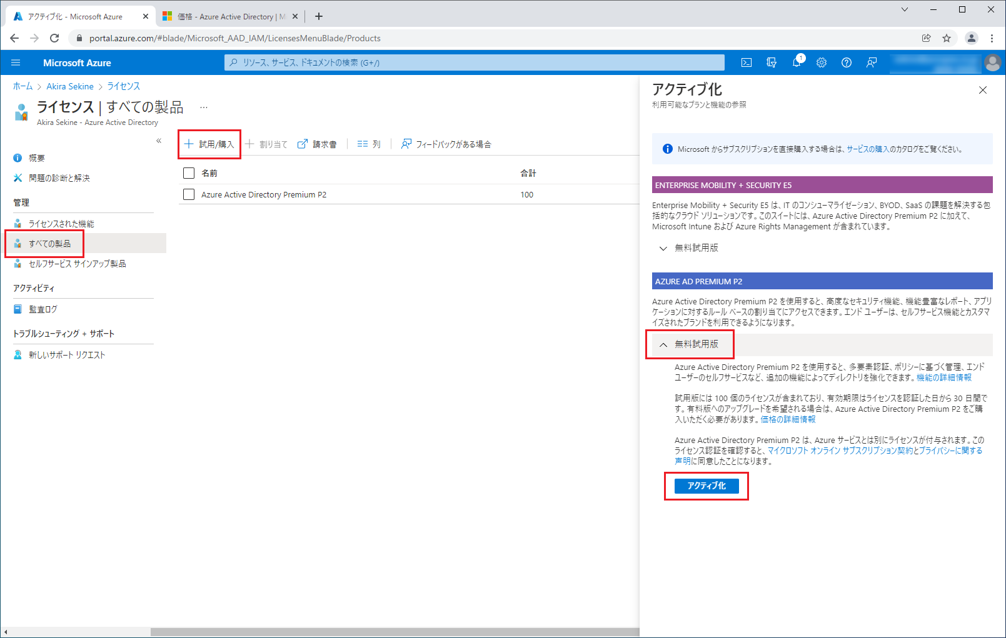1006x638 pixels.
Task: Click the blue アクティブ化 button
Action: (x=707, y=486)
